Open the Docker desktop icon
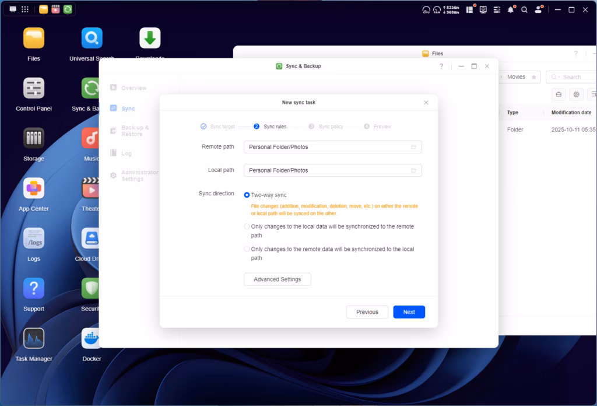 click(92, 339)
